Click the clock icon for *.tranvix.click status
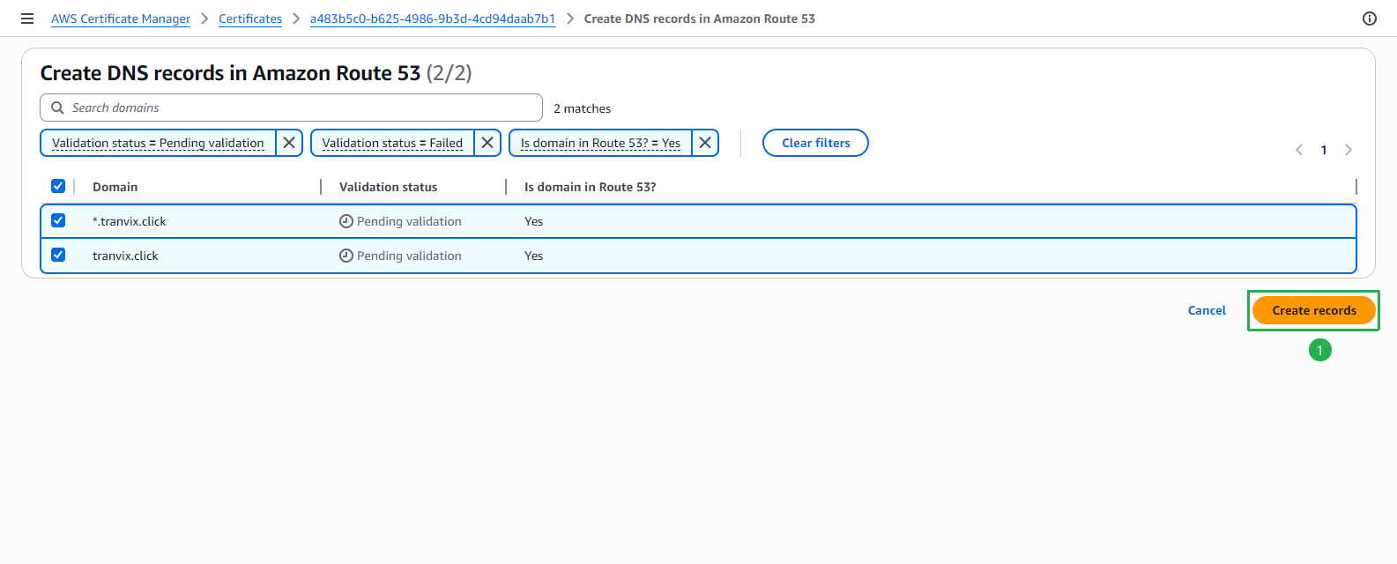1397x564 pixels. click(x=346, y=221)
